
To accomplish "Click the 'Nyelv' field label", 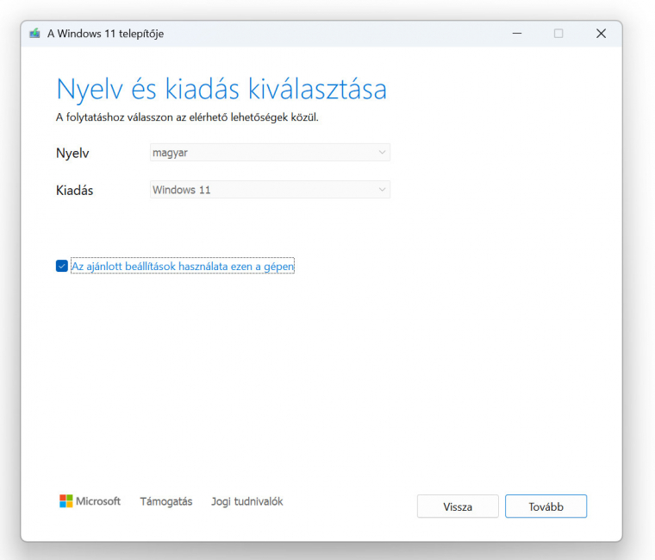I will pos(72,153).
